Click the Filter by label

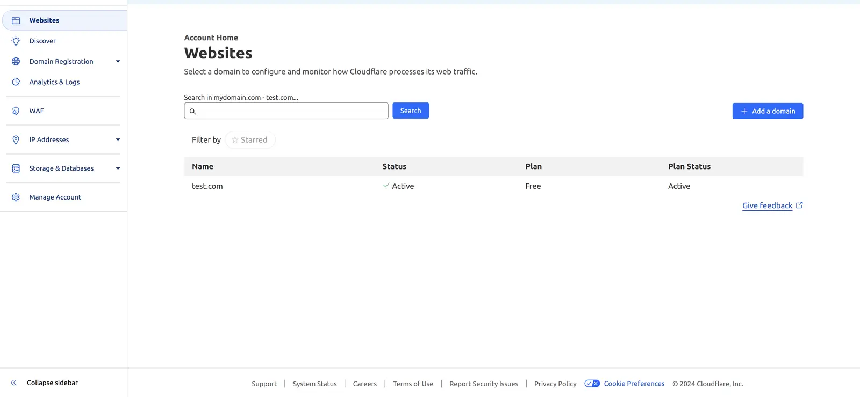[x=206, y=140]
